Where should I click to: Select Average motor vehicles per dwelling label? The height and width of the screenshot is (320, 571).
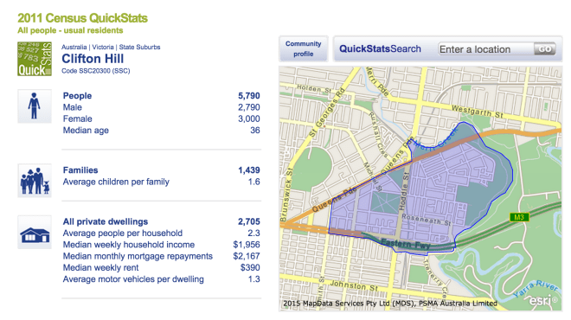(133, 279)
